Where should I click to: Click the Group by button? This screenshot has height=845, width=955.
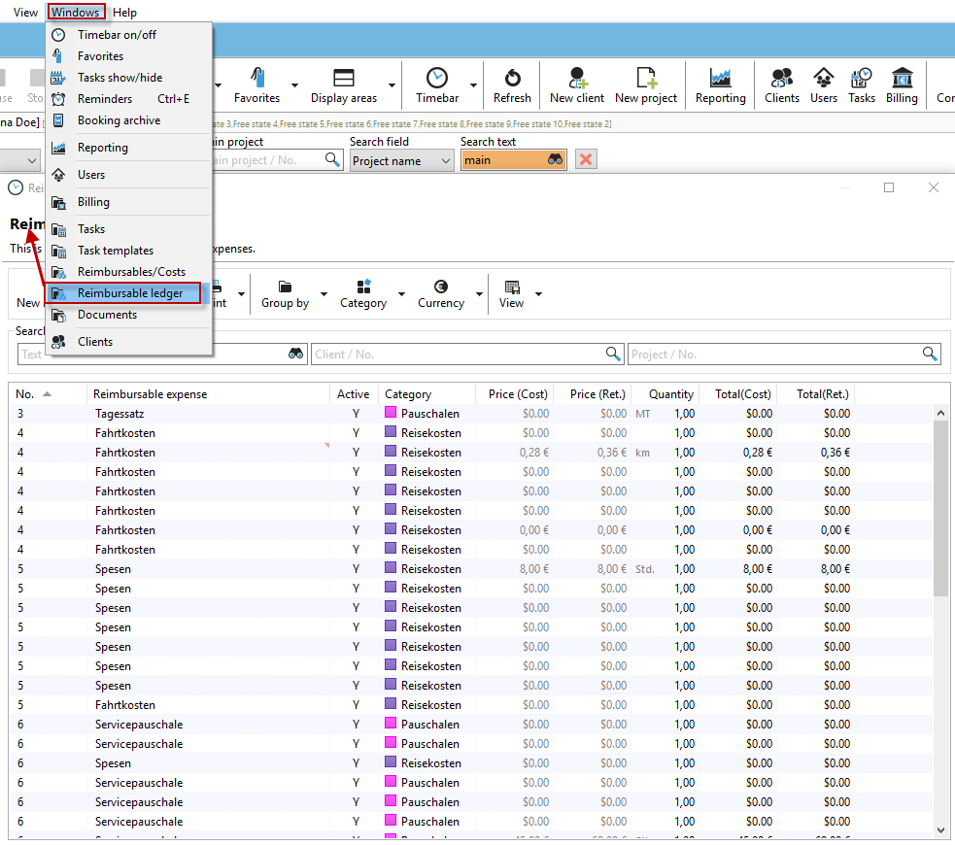[285, 293]
